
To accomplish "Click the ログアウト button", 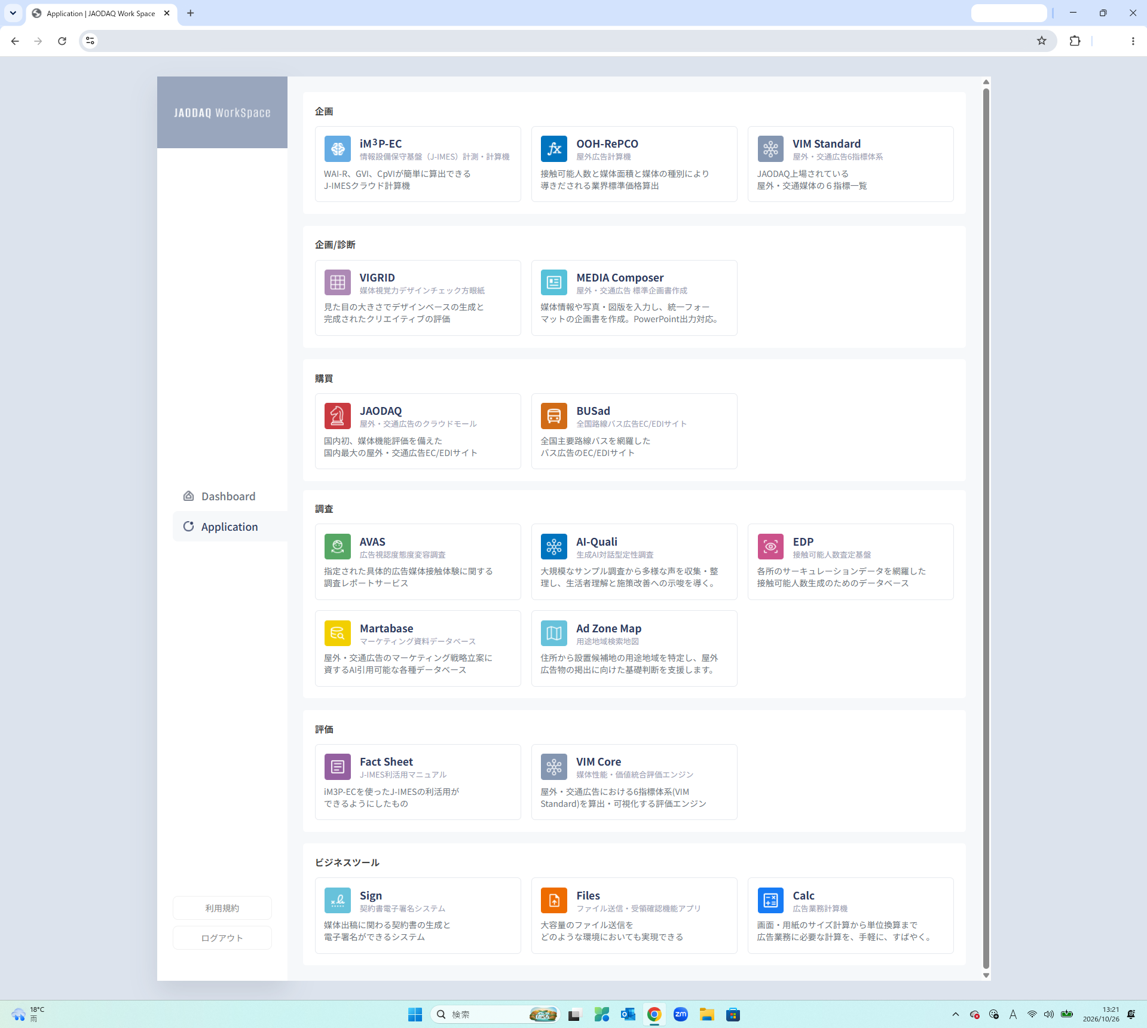I will pos(222,938).
